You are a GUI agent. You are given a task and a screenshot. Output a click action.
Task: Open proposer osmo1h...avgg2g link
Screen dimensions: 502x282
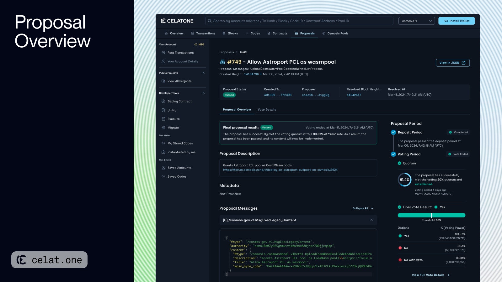pyautogui.click(x=316, y=95)
